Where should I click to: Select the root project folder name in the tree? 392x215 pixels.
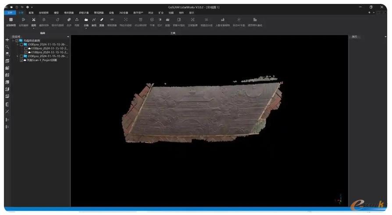(x=32, y=40)
